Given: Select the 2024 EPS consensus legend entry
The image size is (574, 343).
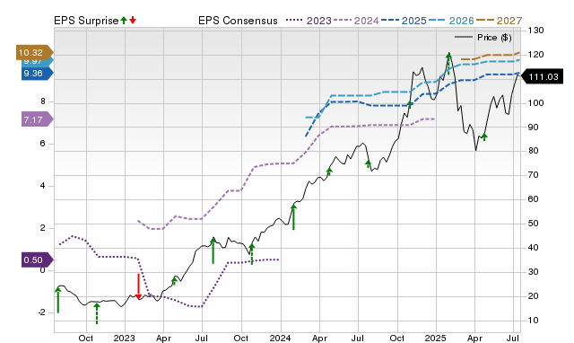Looking at the screenshot, I should [356, 21].
